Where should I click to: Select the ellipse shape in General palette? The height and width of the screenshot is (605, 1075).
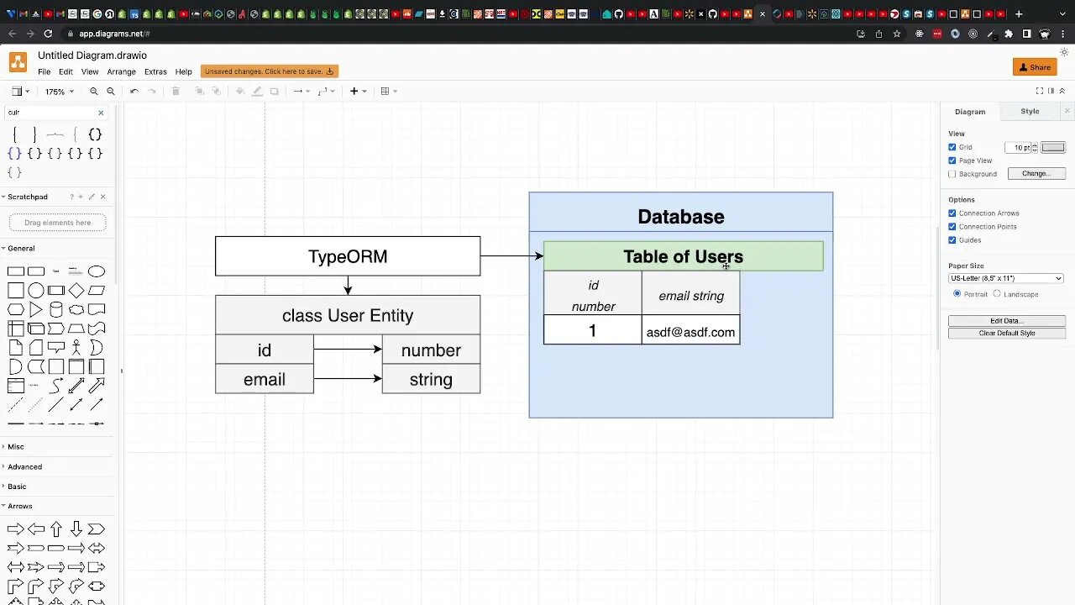tap(97, 271)
